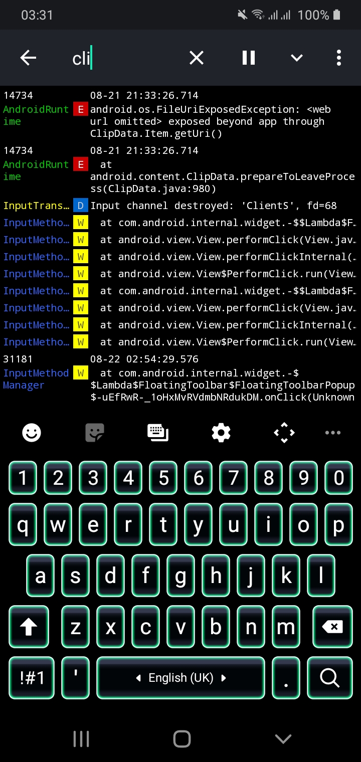
Task: Open the emoji picker on keyboard
Action: 32,432
